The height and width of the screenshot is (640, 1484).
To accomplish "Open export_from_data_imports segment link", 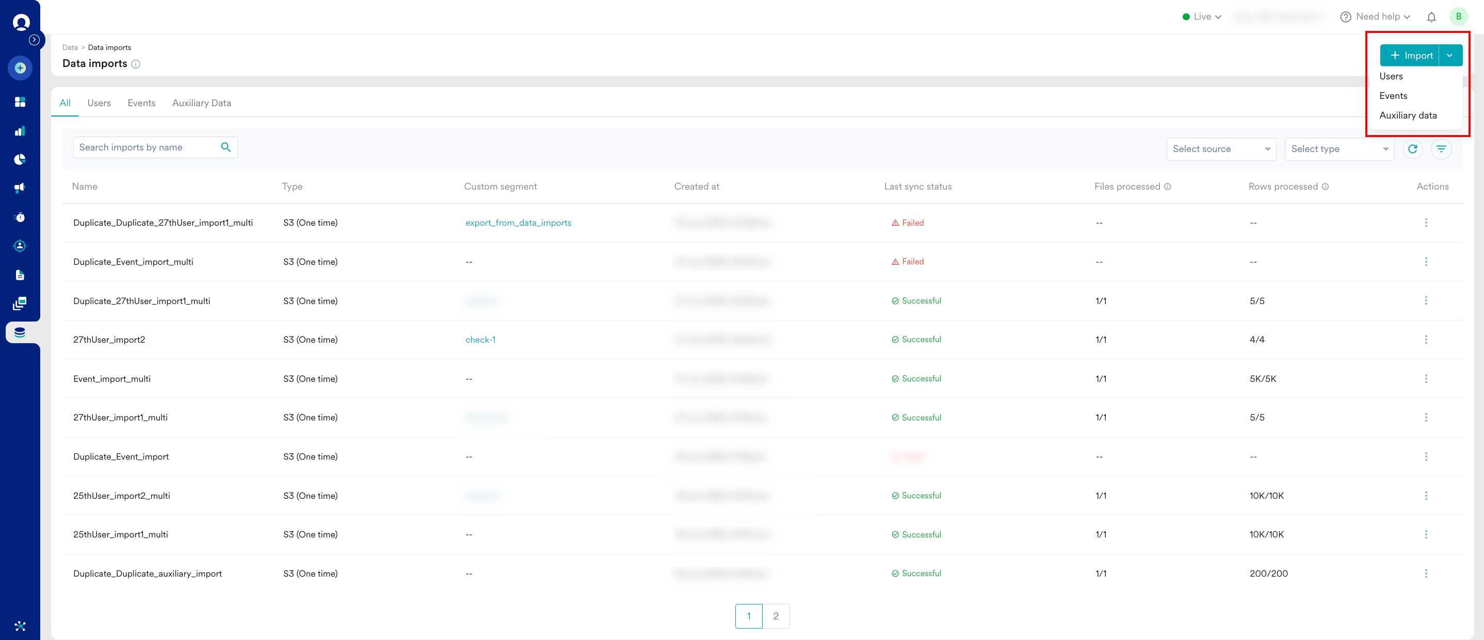I will [x=518, y=223].
